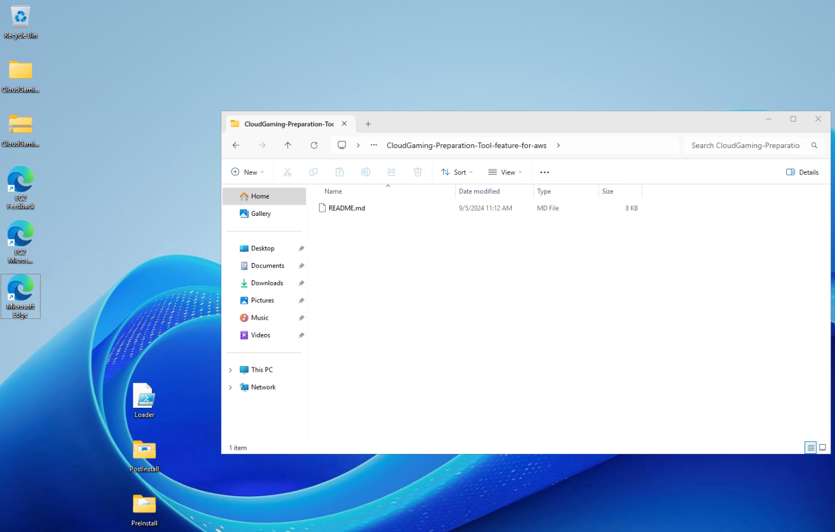The image size is (835, 532).
Task: Select the PreInstall folder on desktop
Action: 144,510
